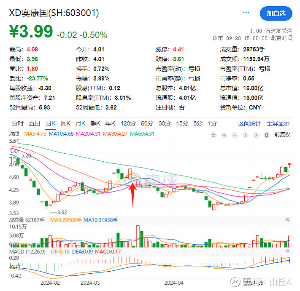Zoom out the chart with the minus icon
The image size is (300, 291).
[235, 135]
